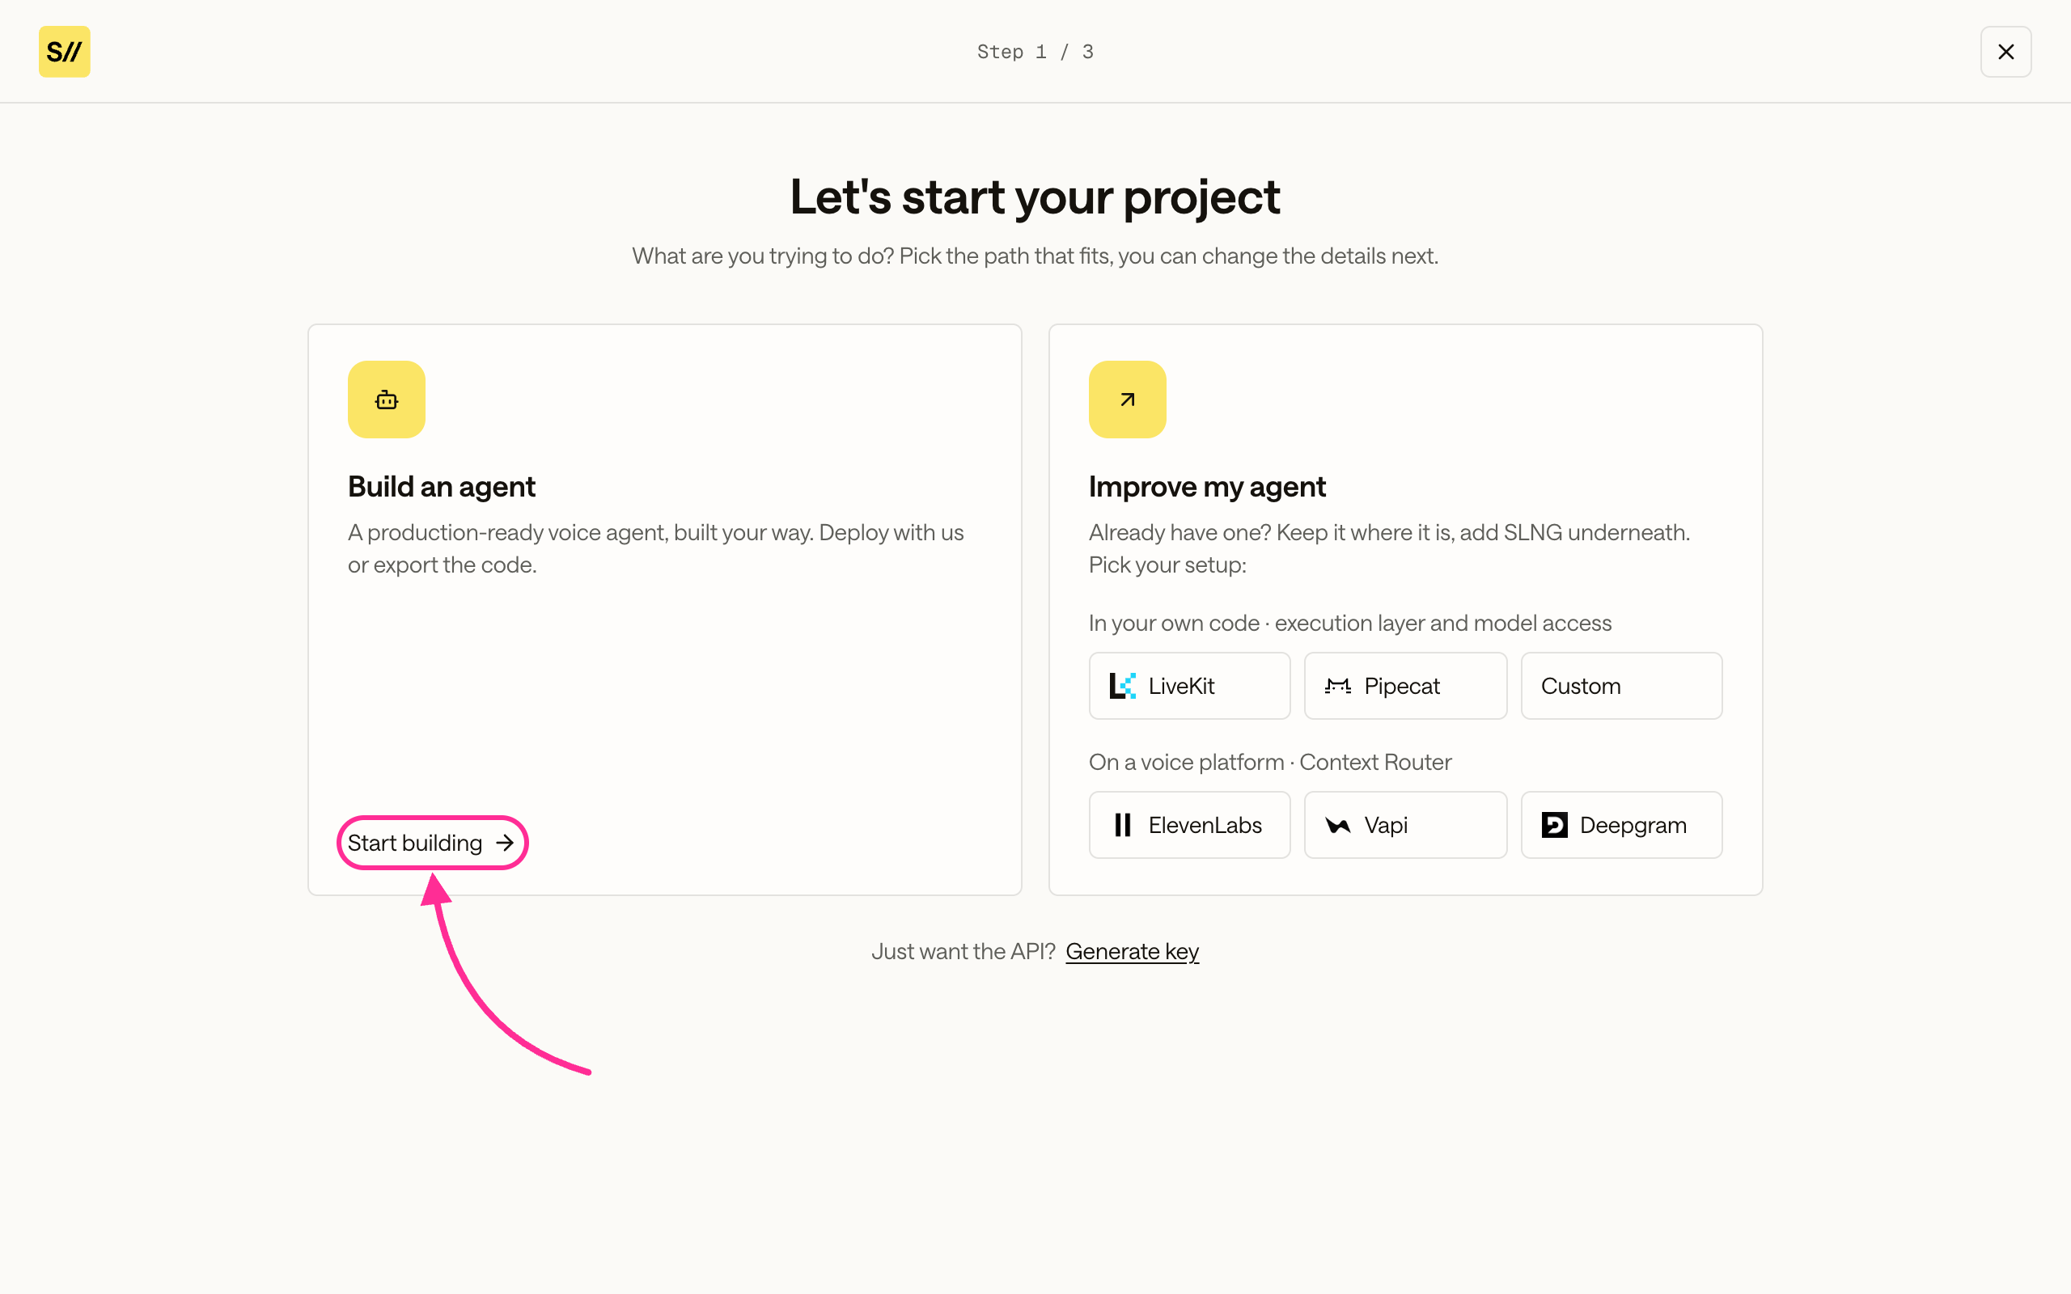Open the Generate key link

tap(1131, 951)
